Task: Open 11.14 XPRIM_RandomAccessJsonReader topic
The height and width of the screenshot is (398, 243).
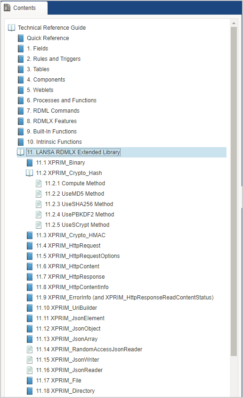Action: click(89, 349)
